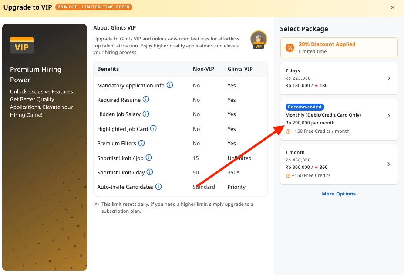The image size is (404, 275).
Task: Click red star credit icon beside 360
Action: pos(316,168)
